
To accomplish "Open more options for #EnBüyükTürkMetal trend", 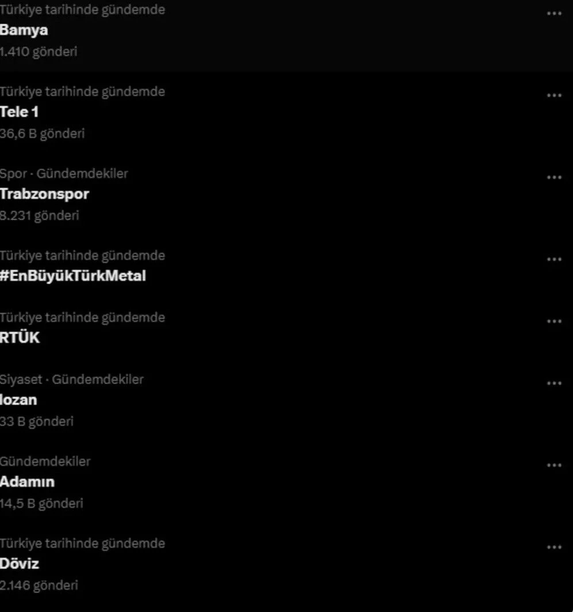I will [x=554, y=259].
